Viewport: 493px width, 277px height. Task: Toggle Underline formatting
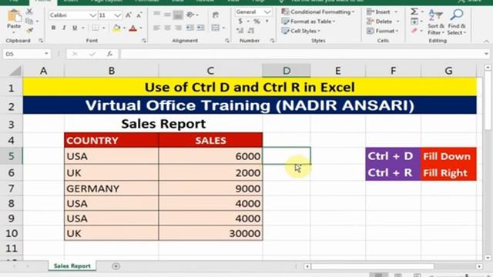point(75,28)
